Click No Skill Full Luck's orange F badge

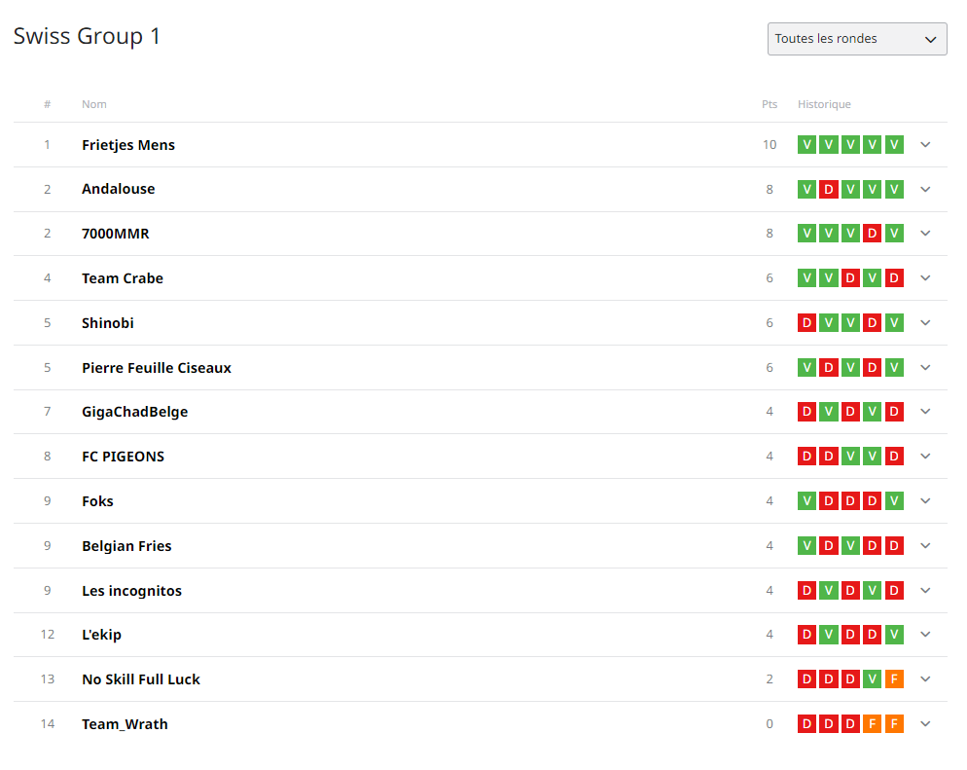[x=894, y=679]
